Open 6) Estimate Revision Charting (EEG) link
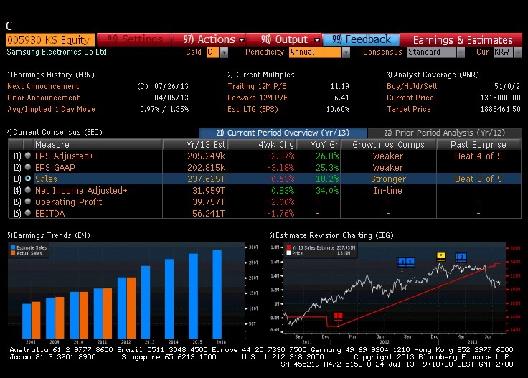The width and height of the screenshot is (528, 378). tap(331, 235)
